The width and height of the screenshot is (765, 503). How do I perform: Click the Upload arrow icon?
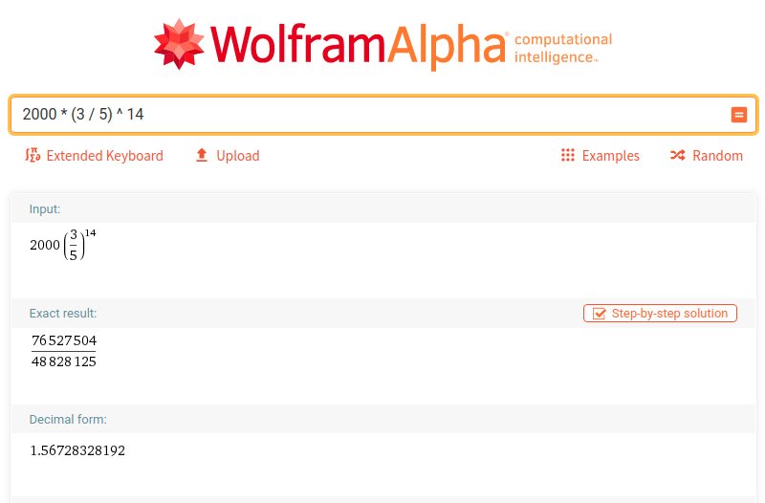tap(202, 155)
